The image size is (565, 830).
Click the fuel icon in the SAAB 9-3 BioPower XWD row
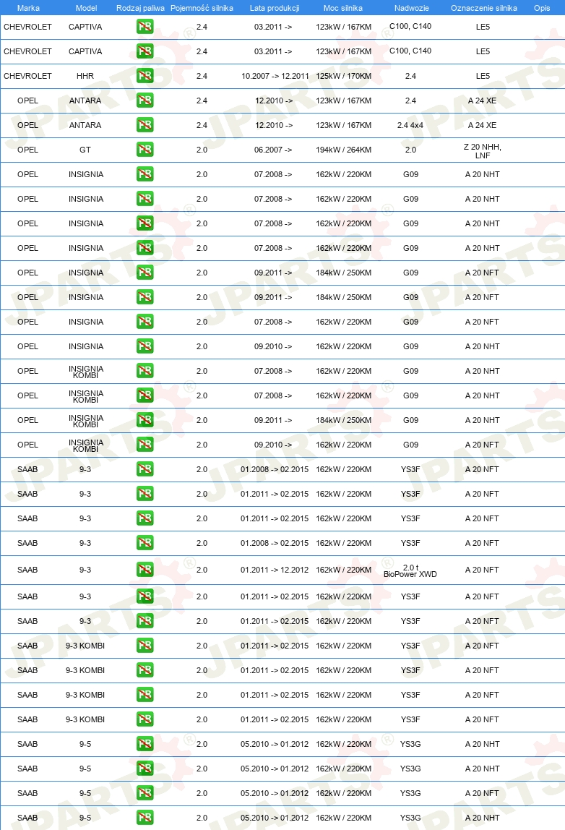[x=145, y=570]
